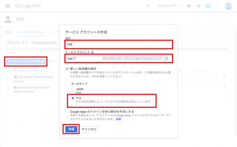Click the Google APIs logo
The image size is (237, 147).
pyautogui.click(x=28, y=6)
